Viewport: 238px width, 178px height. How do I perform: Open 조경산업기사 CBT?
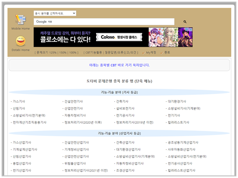coord(125,171)
